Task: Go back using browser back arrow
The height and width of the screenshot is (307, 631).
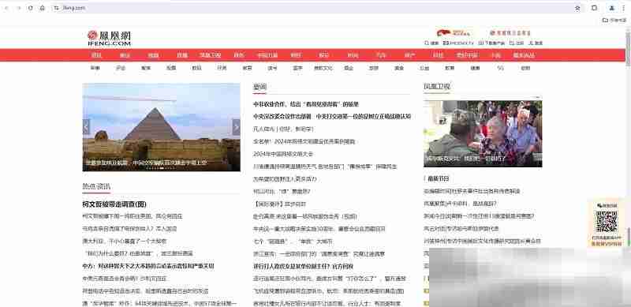Action: point(6,8)
